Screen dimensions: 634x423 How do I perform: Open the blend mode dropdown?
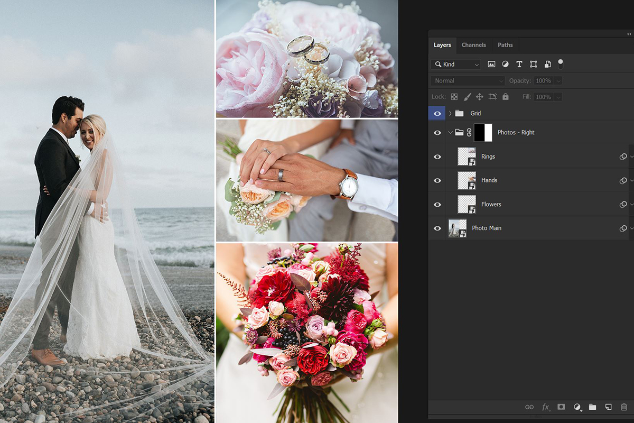coord(467,80)
